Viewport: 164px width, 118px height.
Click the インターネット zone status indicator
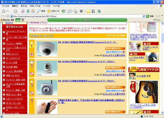pos(147,116)
